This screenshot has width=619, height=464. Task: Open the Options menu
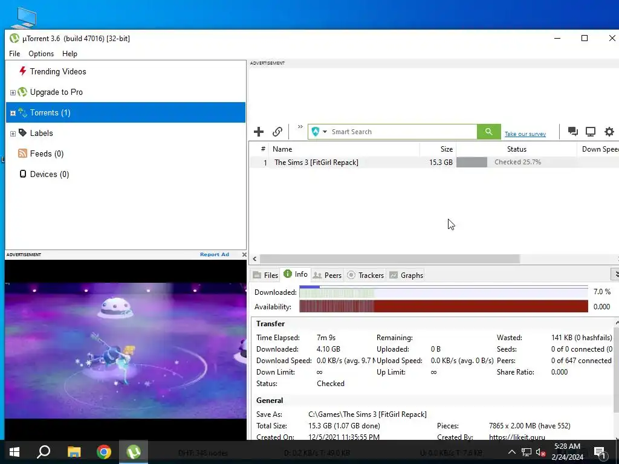(x=41, y=54)
